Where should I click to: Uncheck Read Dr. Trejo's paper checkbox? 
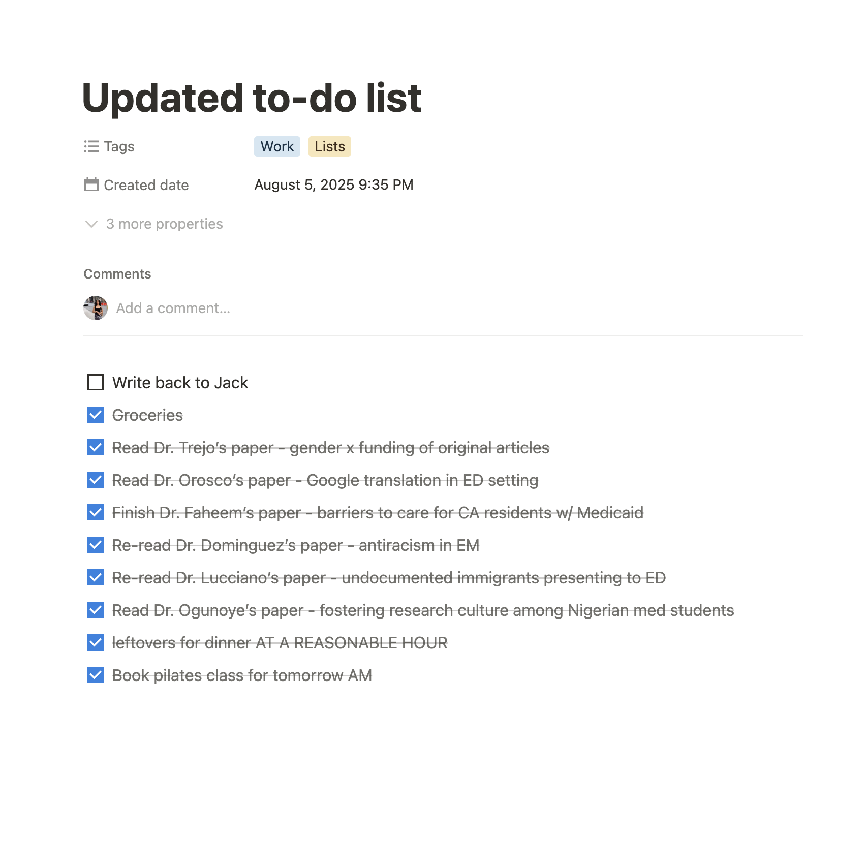[x=96, y=447]
